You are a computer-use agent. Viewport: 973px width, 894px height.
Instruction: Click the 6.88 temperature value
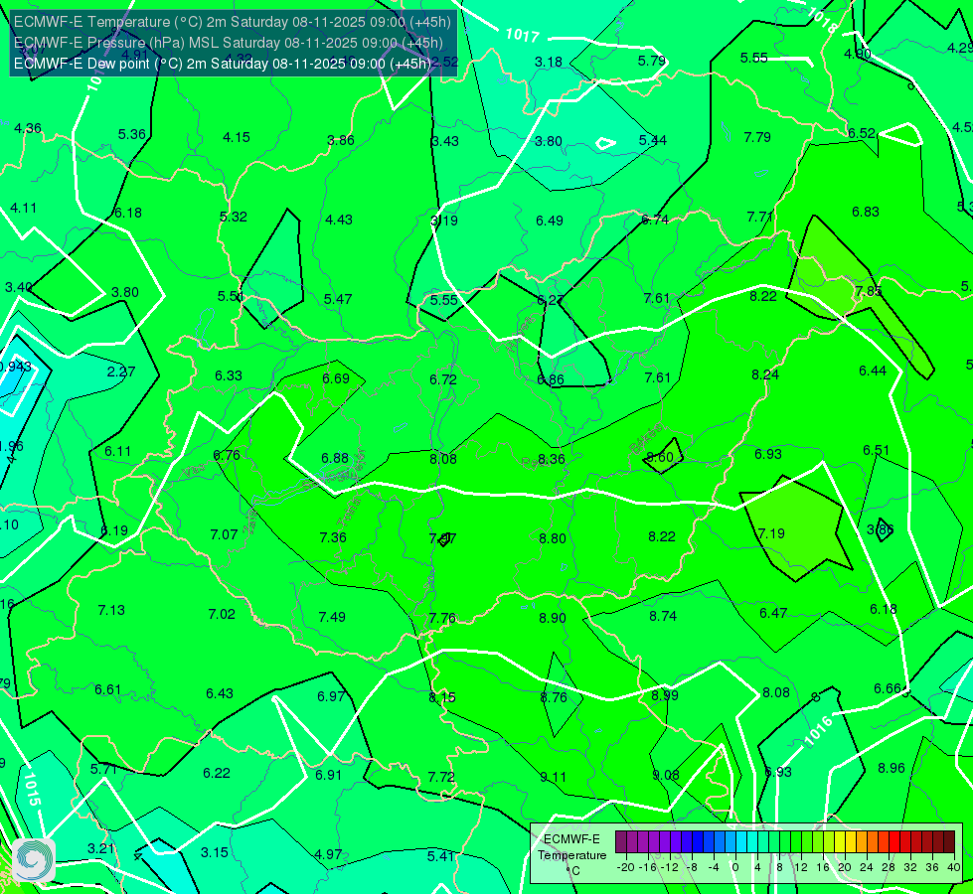[335, 459]
